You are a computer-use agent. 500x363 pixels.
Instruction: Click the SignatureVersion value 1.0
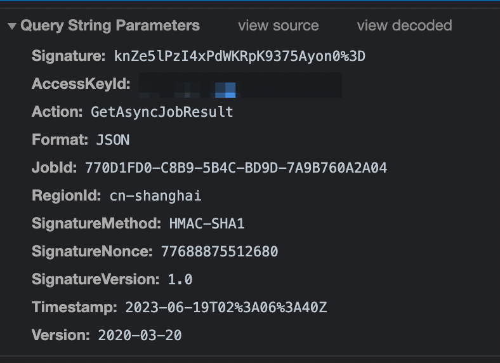click(180, 279)
